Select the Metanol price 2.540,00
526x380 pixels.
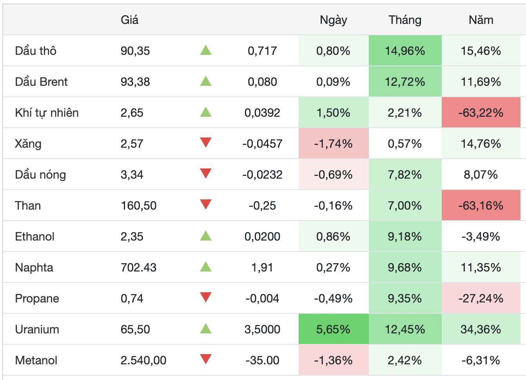click(x=143, y=360)
